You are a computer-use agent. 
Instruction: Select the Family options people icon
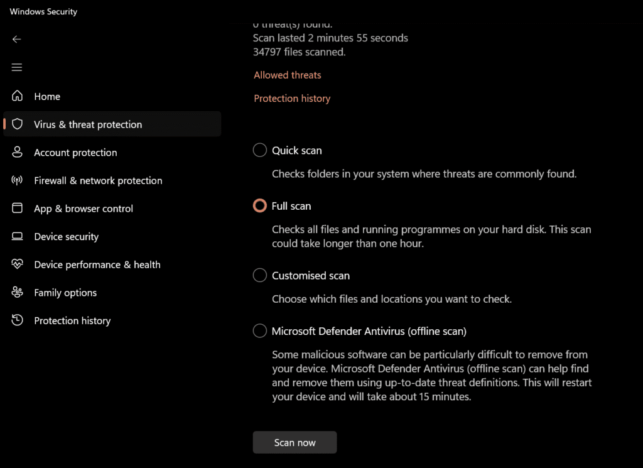point(16,292)
